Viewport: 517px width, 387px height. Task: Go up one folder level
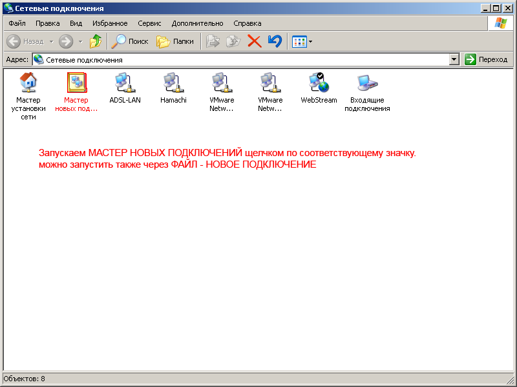click(x=96, y=41)
